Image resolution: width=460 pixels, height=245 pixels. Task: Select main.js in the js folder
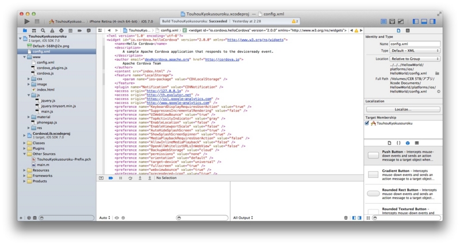click(47, 111)
